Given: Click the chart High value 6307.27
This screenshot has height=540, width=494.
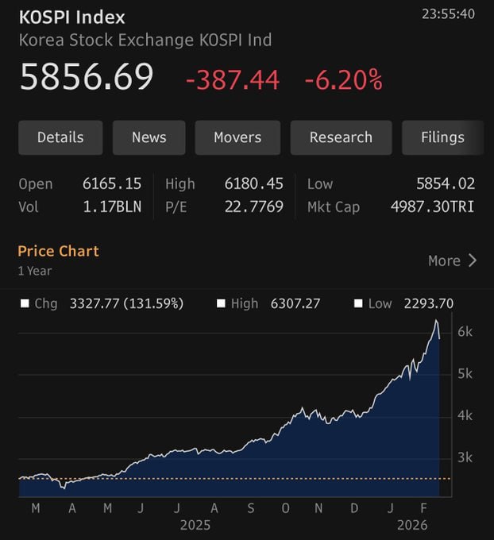Looking at the screenshot, I should (x=295, y=303).
